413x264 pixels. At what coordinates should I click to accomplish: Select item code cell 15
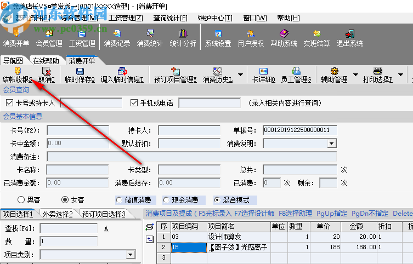[189, 247]
